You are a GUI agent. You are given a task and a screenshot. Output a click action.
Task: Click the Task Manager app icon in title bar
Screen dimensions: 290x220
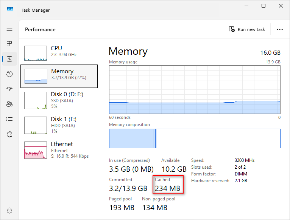10,9
